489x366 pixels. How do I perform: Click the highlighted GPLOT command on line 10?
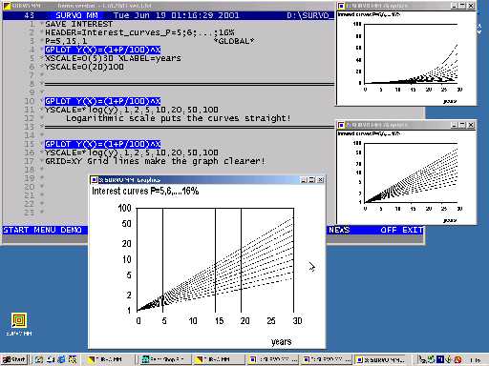tap(103, 101)
